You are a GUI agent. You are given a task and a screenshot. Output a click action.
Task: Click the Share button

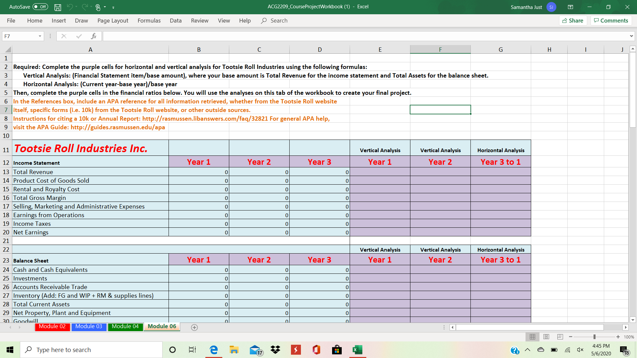point(573,21)
